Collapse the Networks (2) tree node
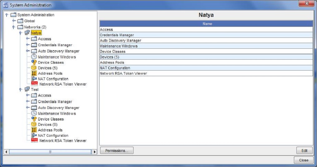Screen dimensions: 317x167 point(14,27)
